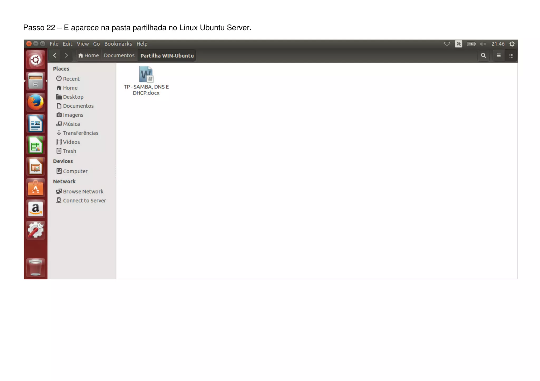The image size is (540, 381).
Task: Open the network indicator in top panel
Action: click(x=447, y=44)
